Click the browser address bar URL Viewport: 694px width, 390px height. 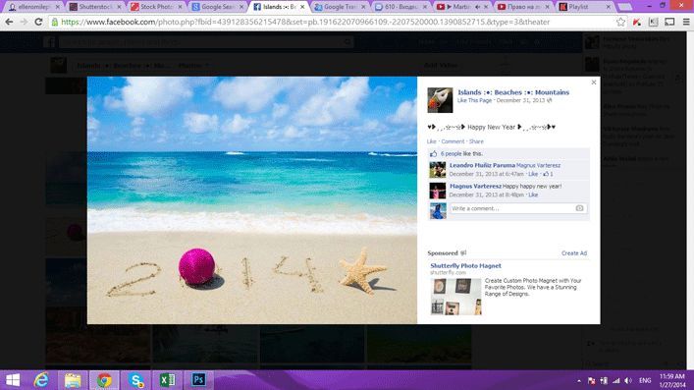pyautogui.click(x=305, y=22)
